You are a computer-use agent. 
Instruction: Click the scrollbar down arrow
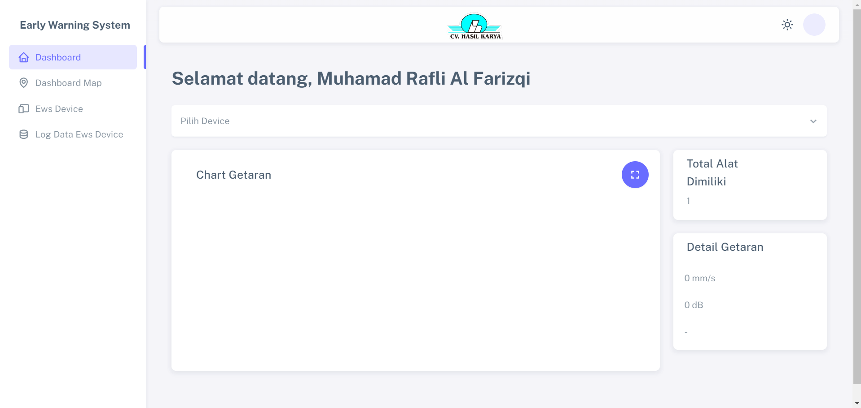click(x=857, y=403)
